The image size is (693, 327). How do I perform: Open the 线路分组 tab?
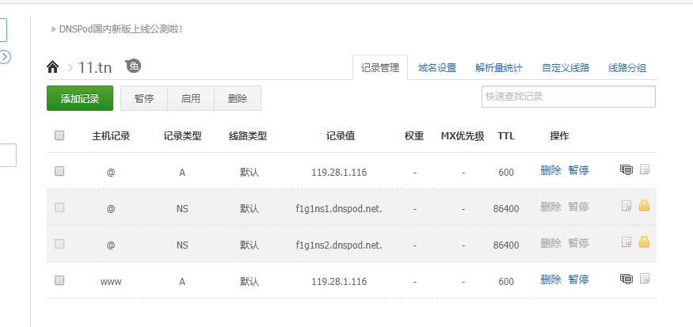tap(627, 68)
